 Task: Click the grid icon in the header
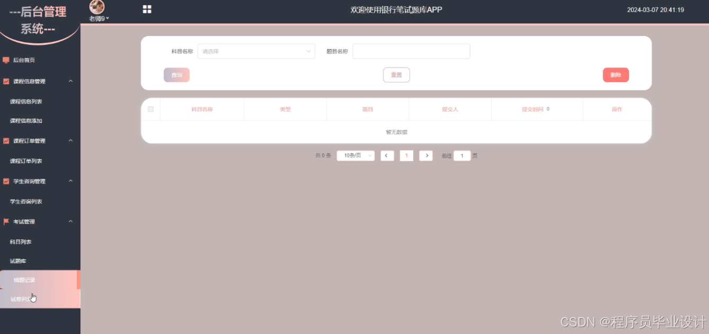(147, 9)
